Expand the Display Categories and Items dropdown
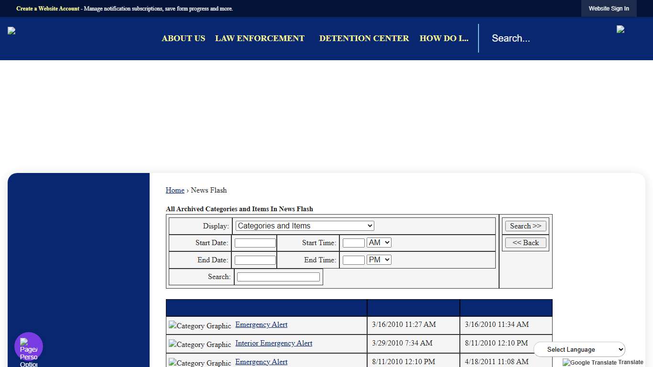This screenshot has height=367, width=653. [x=305, y=226]
